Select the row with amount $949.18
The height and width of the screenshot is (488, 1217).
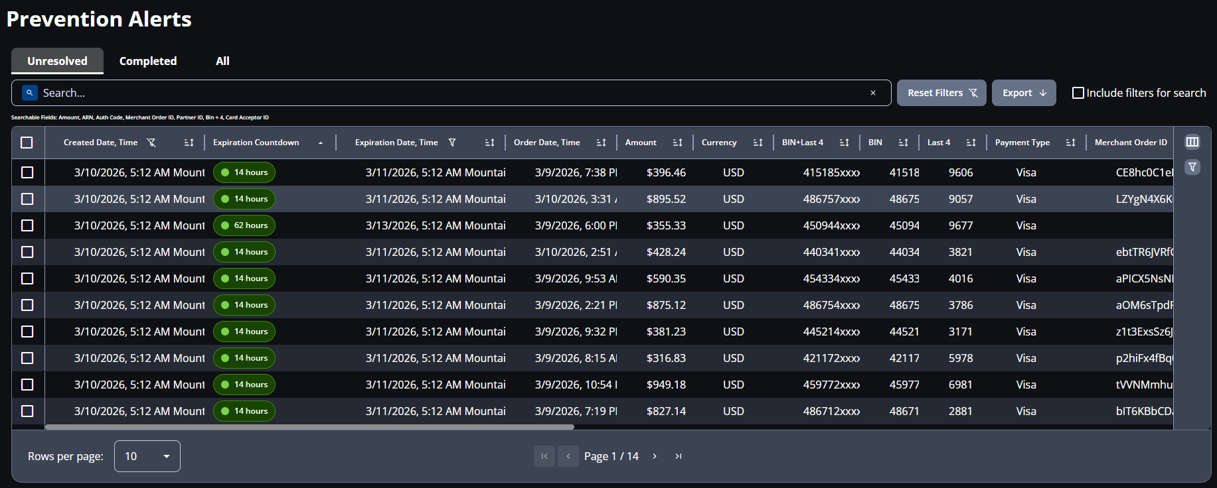[x=27, y=385]
